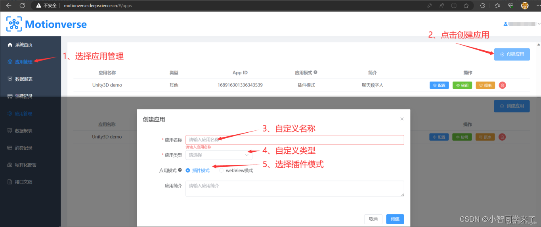The width and height of the screenshot is (541, 227).
Task: Click the scrollbar up arrow
Action: (x=538, y=44)
